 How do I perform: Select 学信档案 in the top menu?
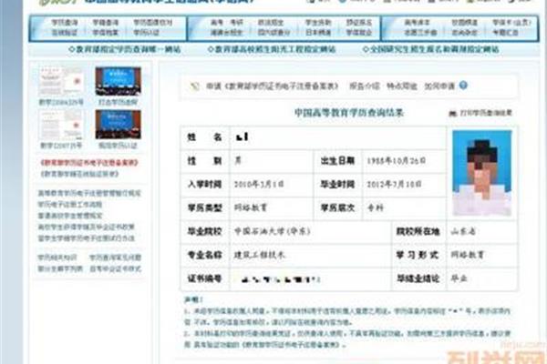[x=106, y=33]
